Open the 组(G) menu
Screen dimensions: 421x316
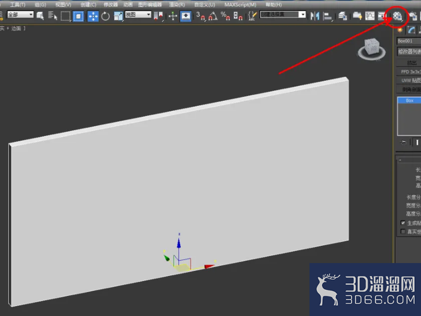40,4
